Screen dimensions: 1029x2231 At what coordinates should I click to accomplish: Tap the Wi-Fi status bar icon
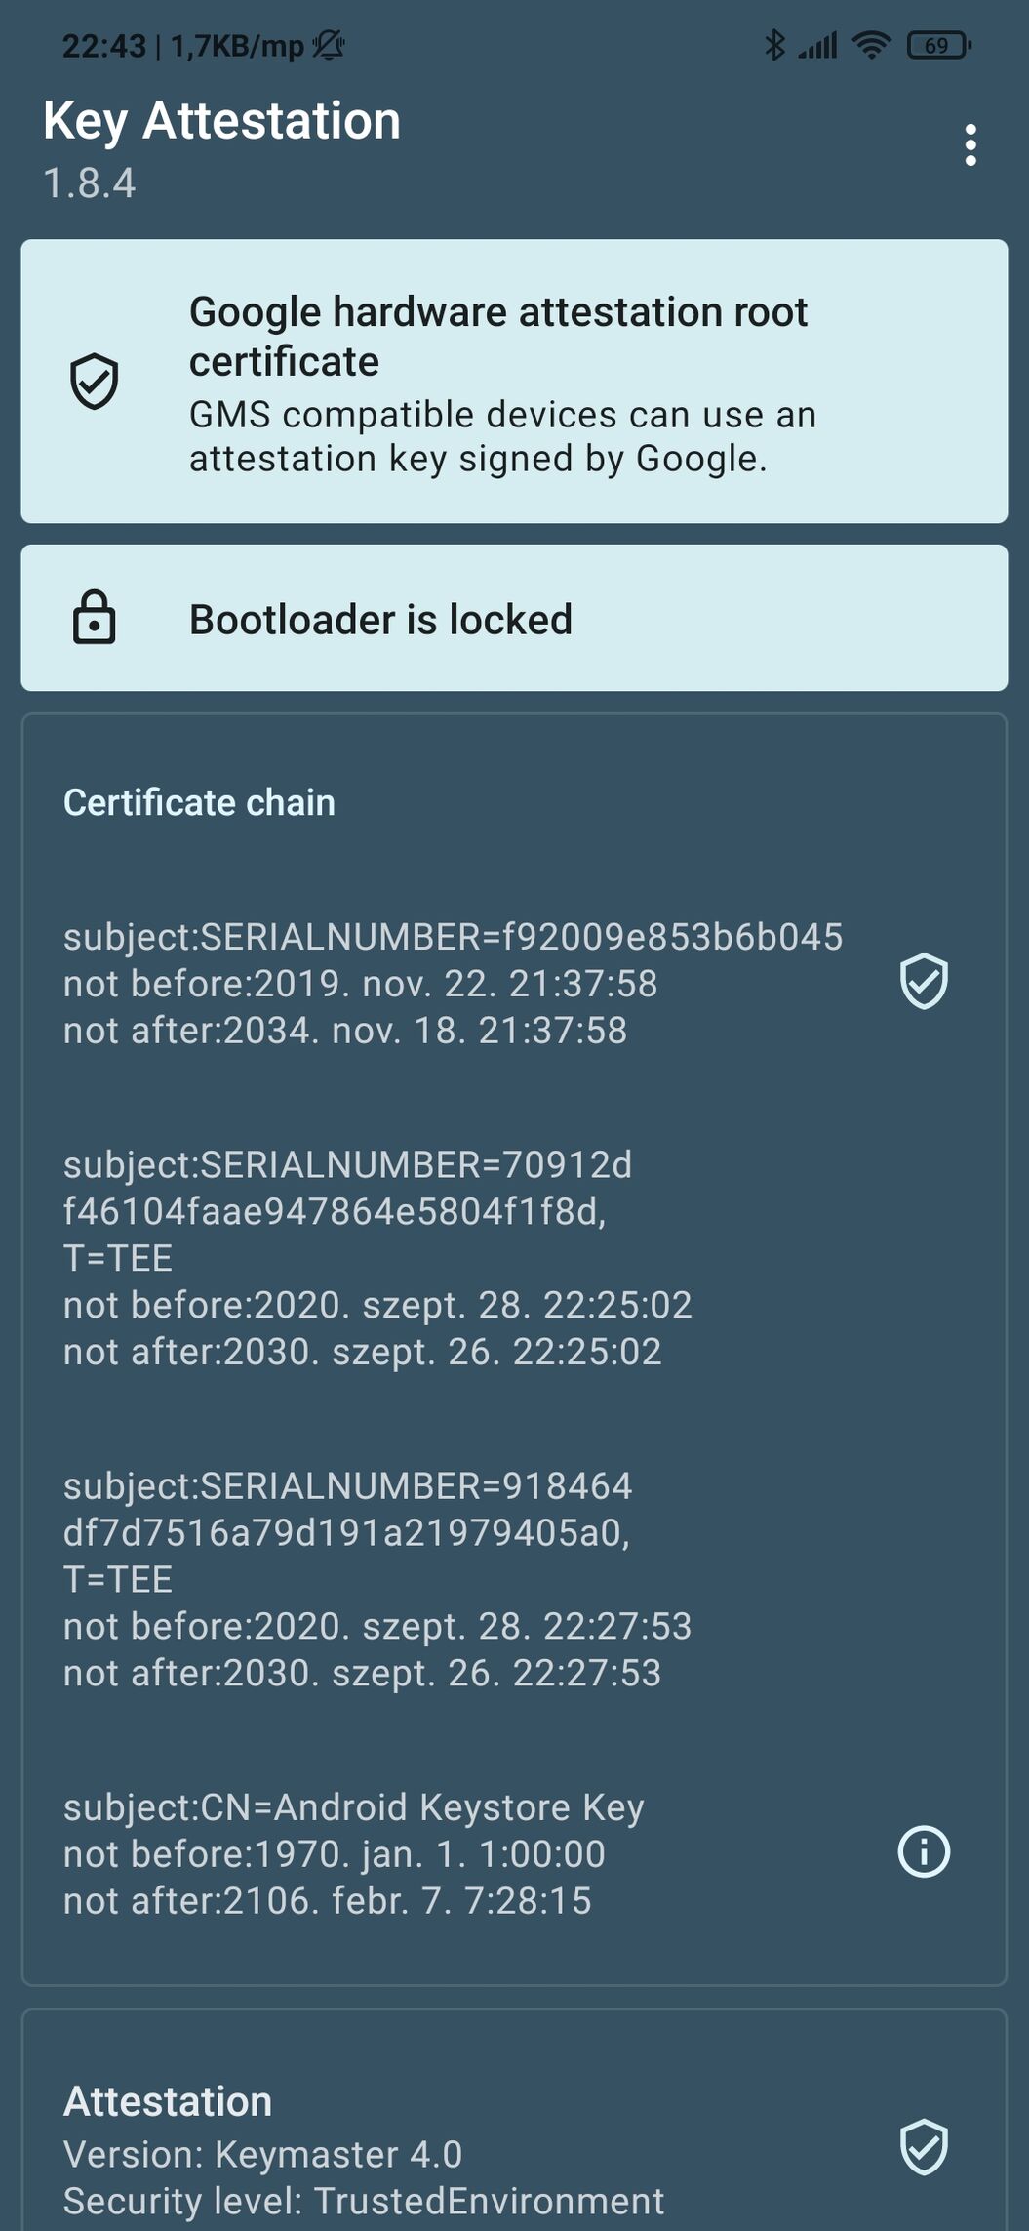tap(871, 45)
